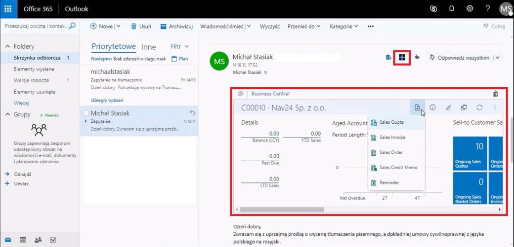
Task: Expand the Zapytanie conversation triangle
Action: [86, 121]
